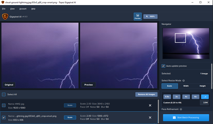This screenshot has width=213, height=124.
Task: Open the File menu
Action: click(4, 9)
